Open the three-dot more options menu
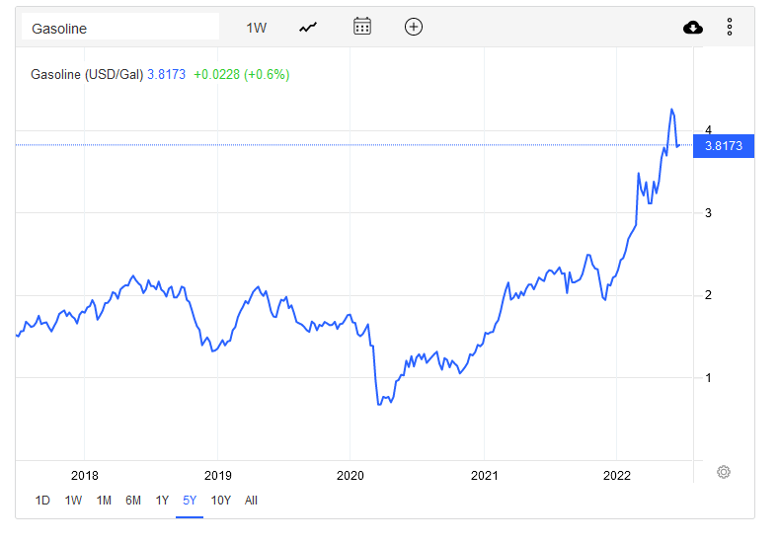 coord(730,27)
